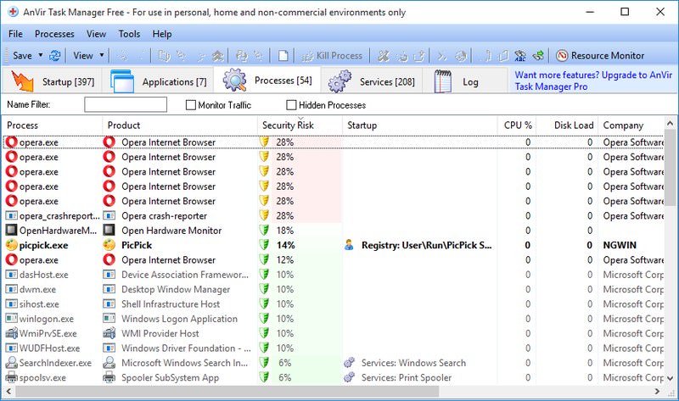Click the dwm.exe process icon
Screen dimensions: 679x401
(x=12, y=289)
